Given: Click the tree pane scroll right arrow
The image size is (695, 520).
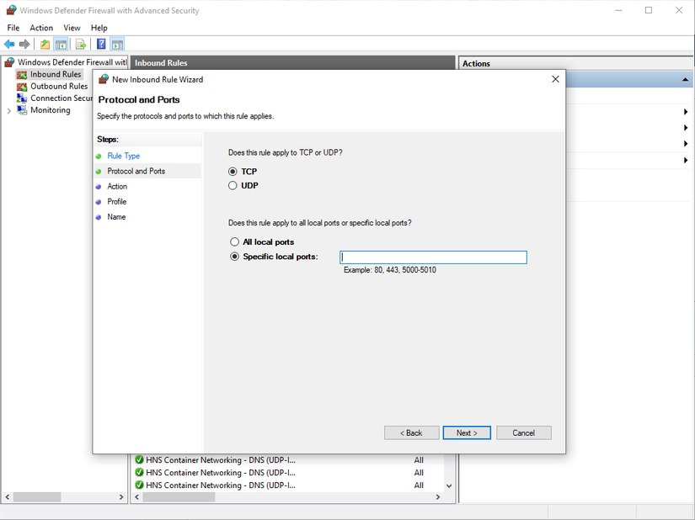Looking at the screenshot, I should point(121,497).
